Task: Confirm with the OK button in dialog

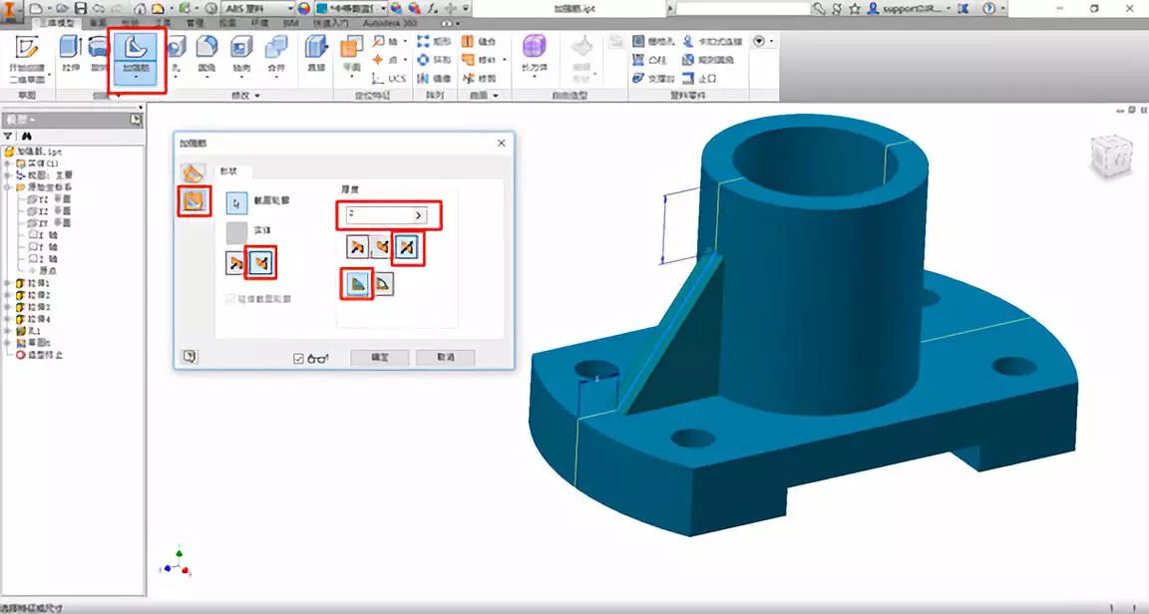Action: pyautogui.click(x=380, y=358)
